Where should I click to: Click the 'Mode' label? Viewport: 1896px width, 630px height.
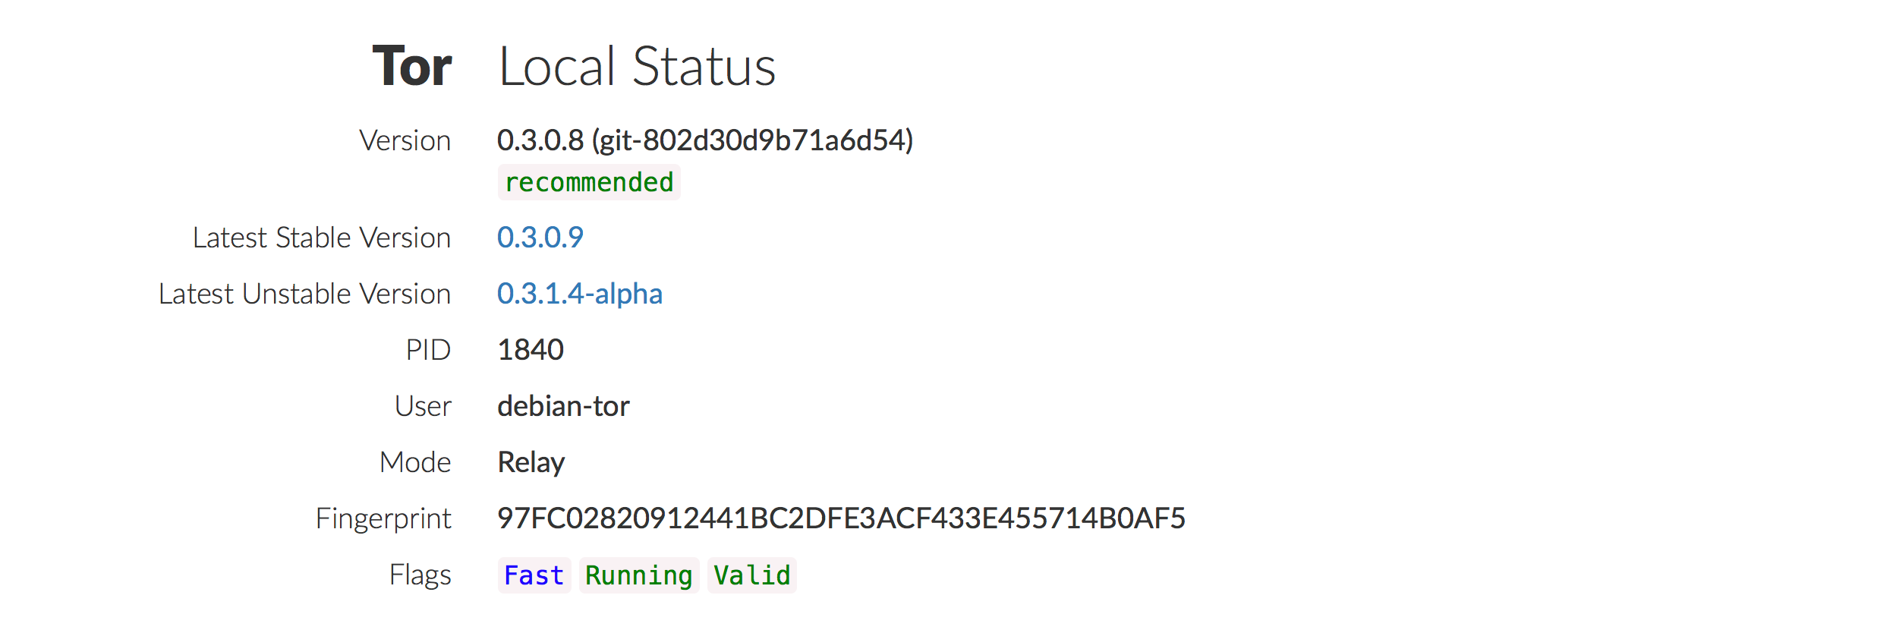click(x=415, y=462)
